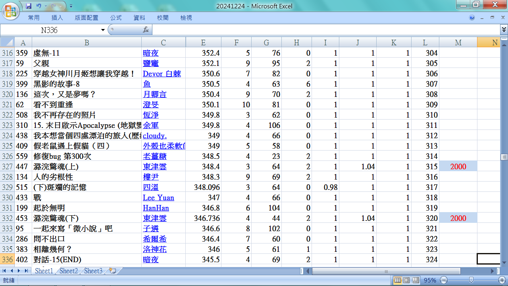
Task: Select column B by its header
Action: click(x=87, y=43)
